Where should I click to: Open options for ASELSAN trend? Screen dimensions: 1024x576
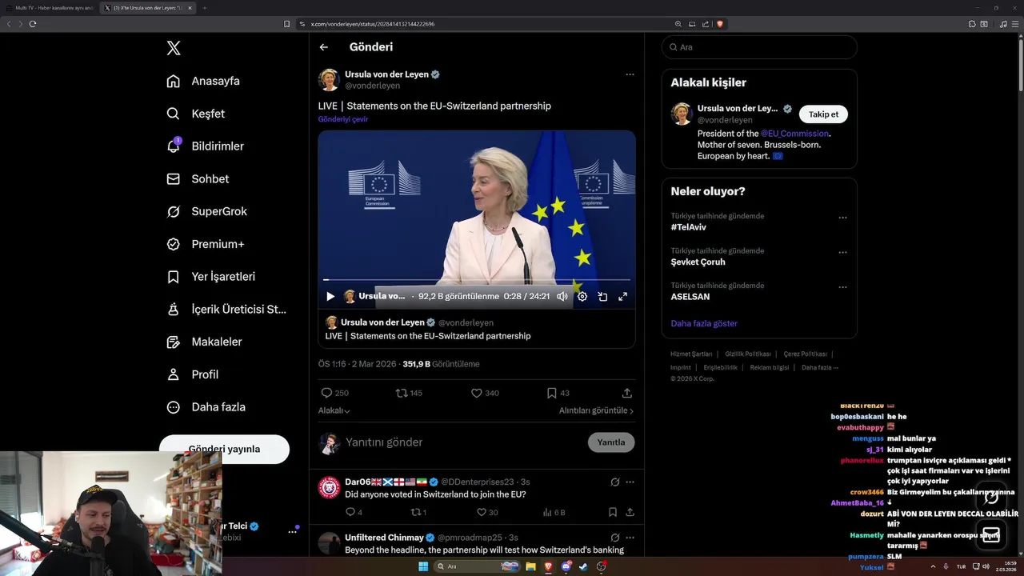click(842, 287)
